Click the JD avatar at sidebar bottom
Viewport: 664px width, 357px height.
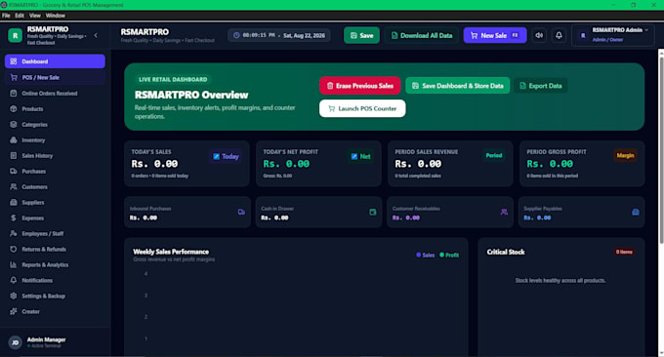pos(16,342)
